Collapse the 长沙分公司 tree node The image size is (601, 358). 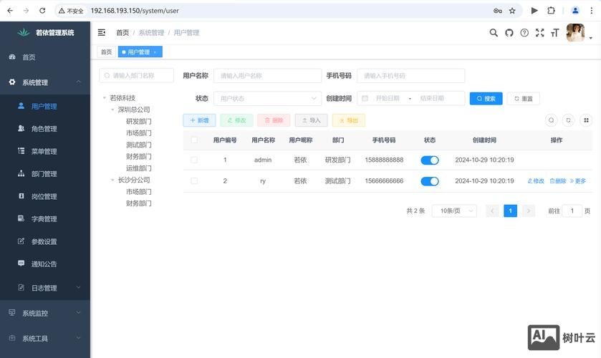pos(112,180)
